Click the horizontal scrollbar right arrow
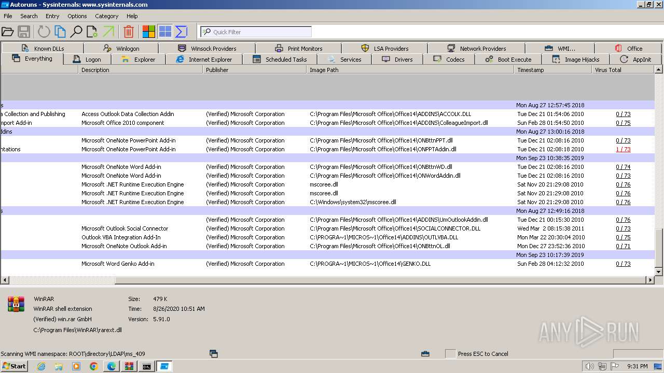Screen dimensions: 664x373 pos(650,280)
